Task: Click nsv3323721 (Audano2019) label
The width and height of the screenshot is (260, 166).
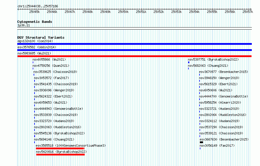Action: [x=219, y=109]
